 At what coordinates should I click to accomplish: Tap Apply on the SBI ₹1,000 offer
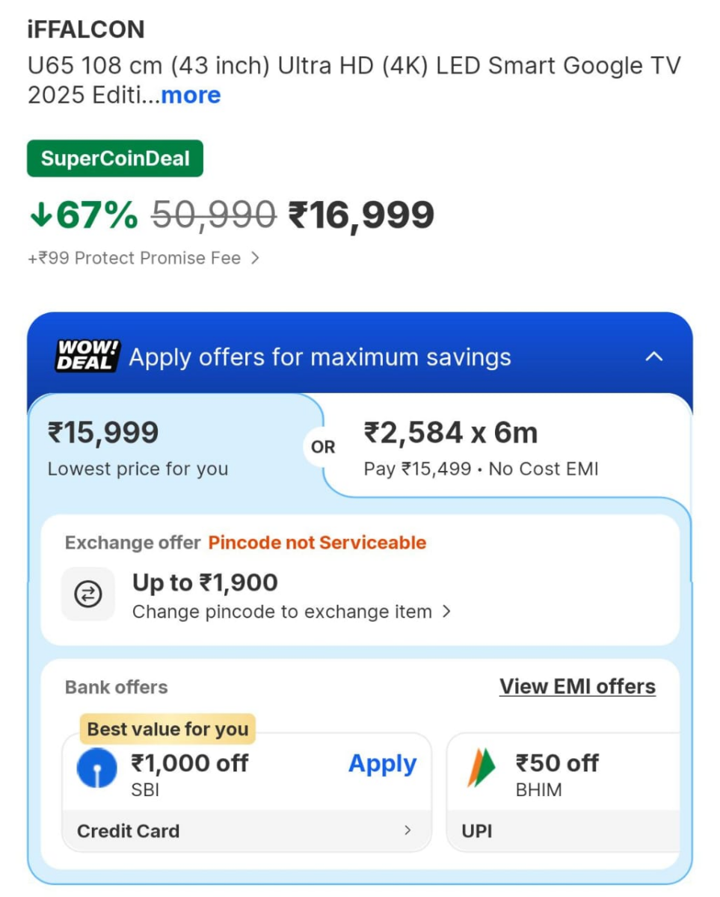click(x=382, y=764)
